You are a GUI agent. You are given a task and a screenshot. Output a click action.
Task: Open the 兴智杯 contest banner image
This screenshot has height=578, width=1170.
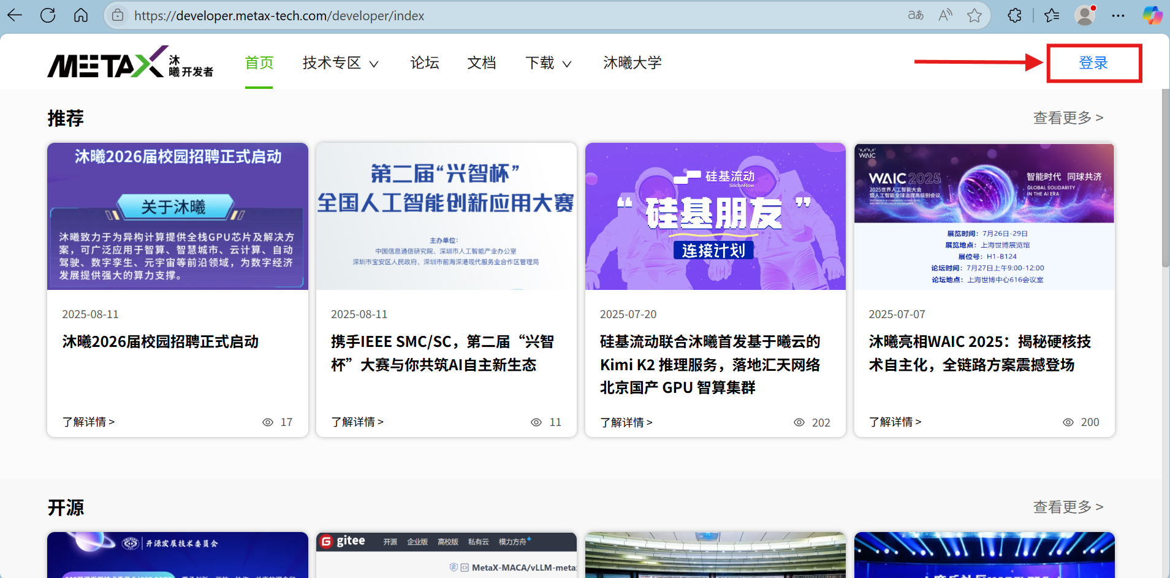pyautogui.click(x=446, y=216)
